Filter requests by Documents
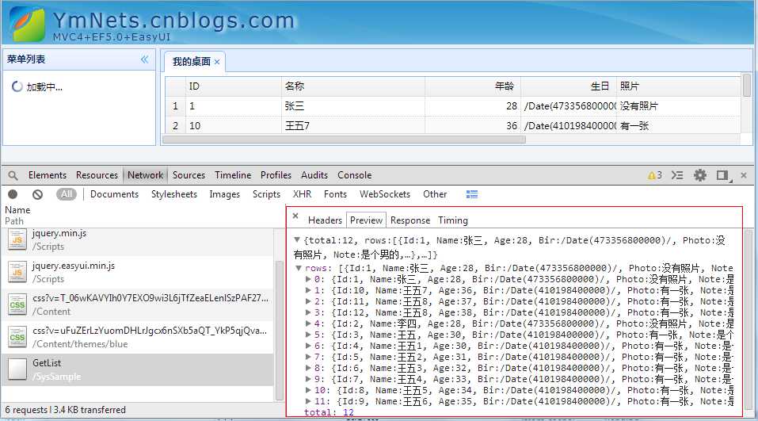The height and width of the screenshot is (421, 758). coord(114,194)
